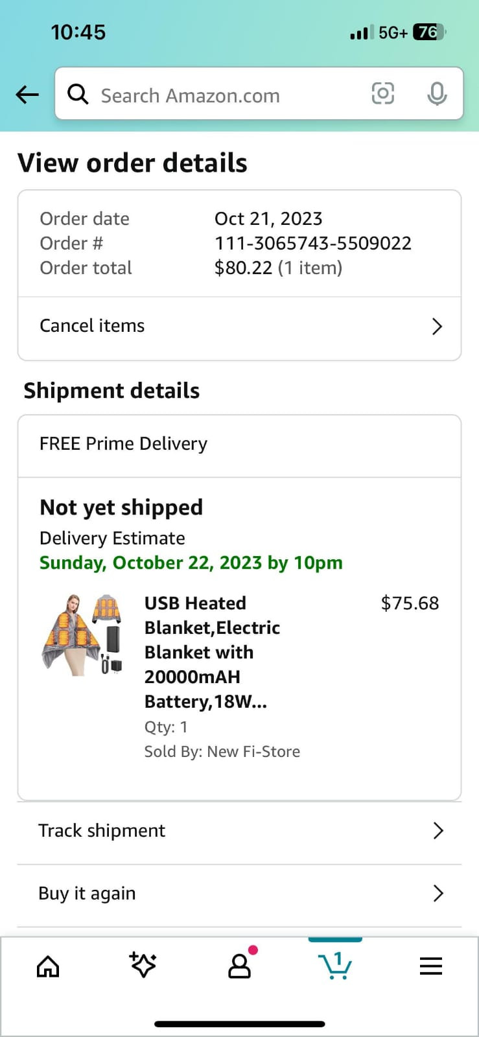Expand Buy it again chevron
The width and height of the screenshot is (479, 1037).
[x=438, y=893]
